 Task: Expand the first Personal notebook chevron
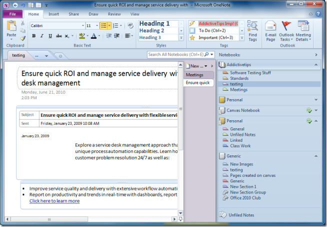pos(316,100)
